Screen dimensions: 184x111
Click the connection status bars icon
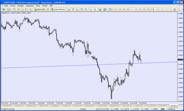(163, 109)
